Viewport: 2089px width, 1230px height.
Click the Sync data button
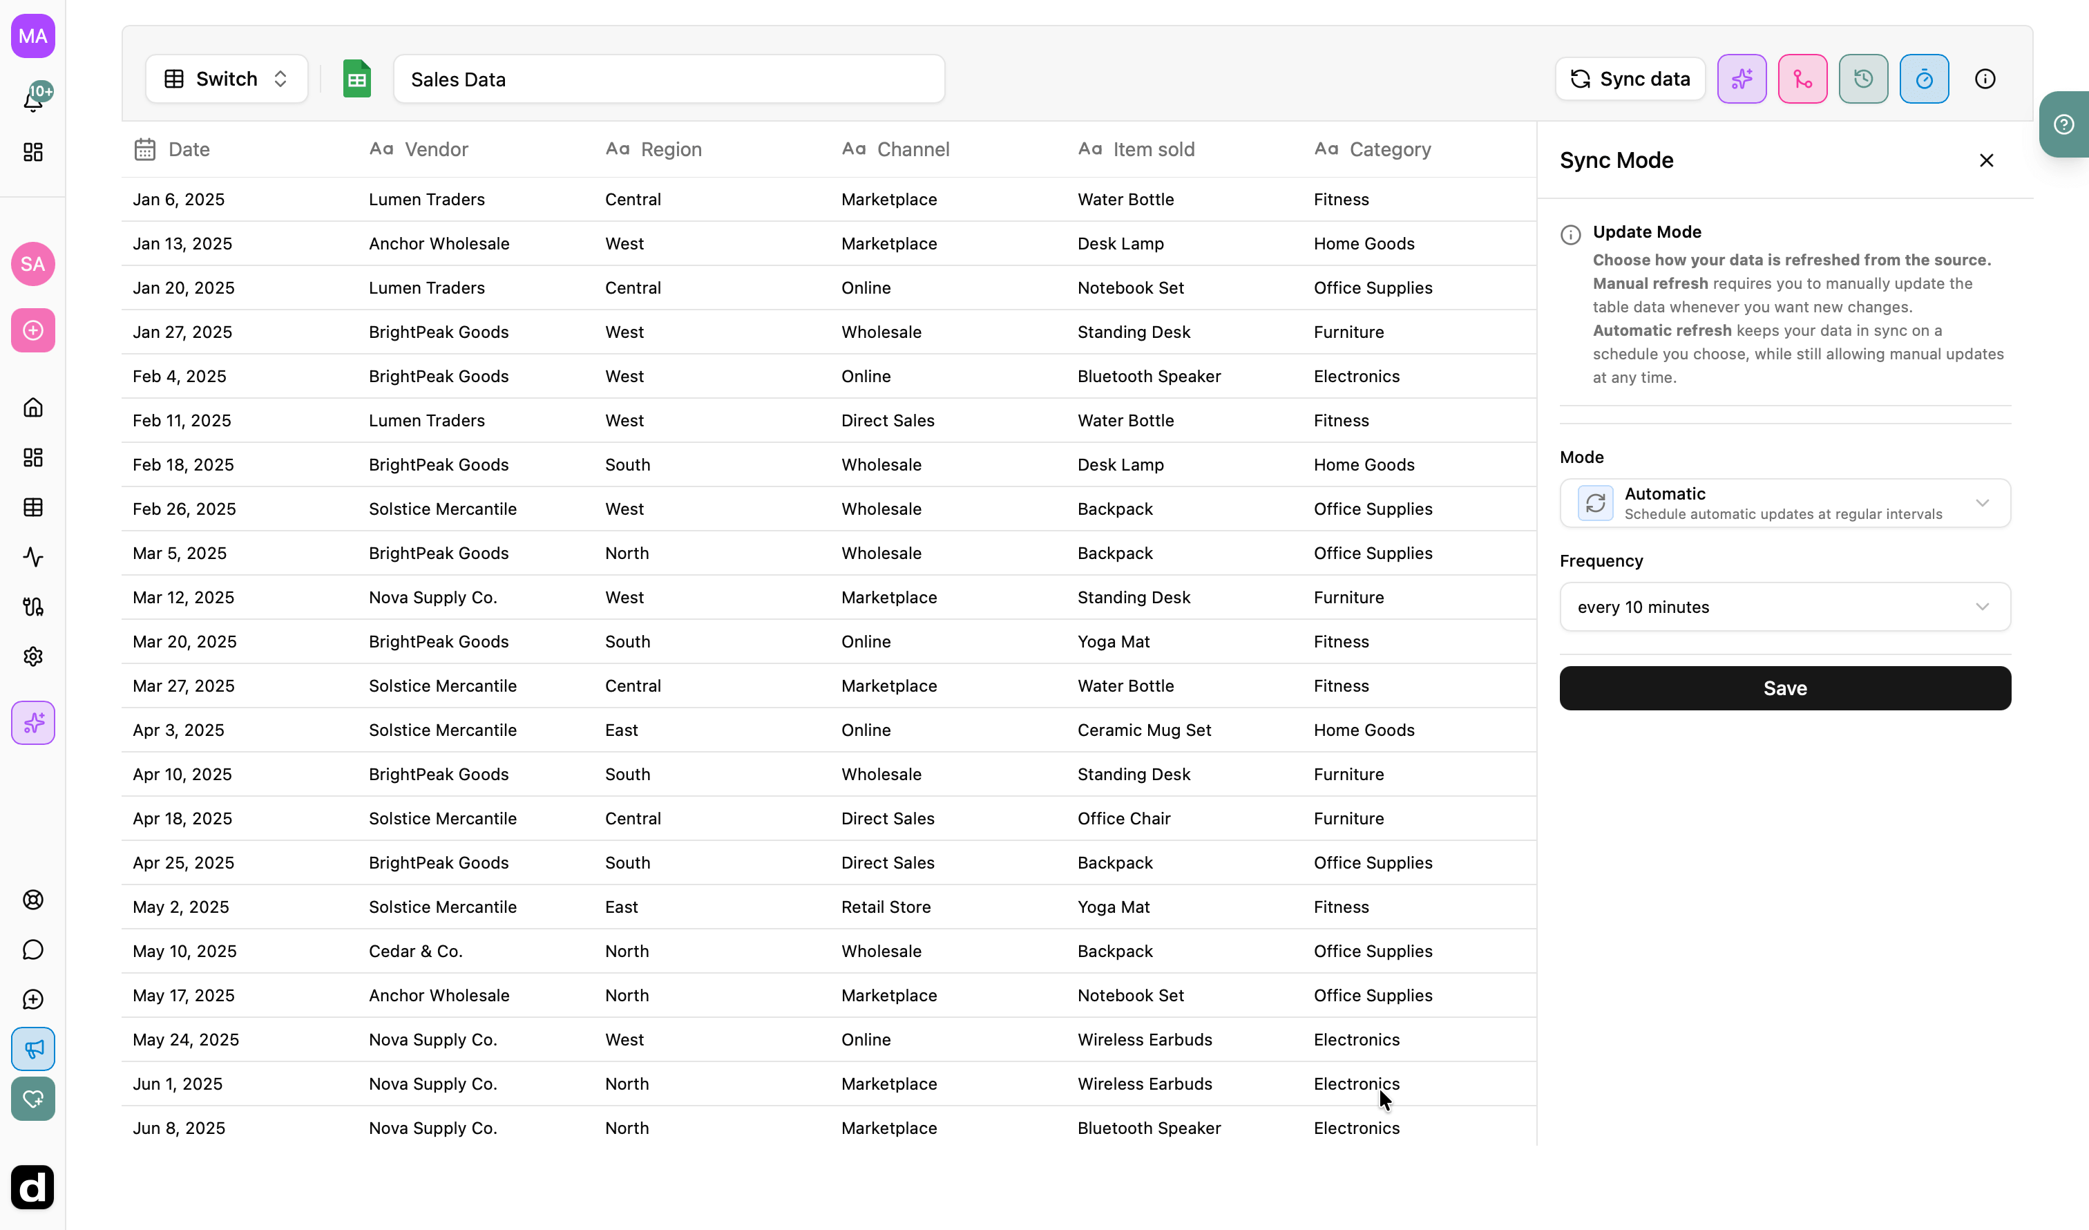(x=1630, y=79)
